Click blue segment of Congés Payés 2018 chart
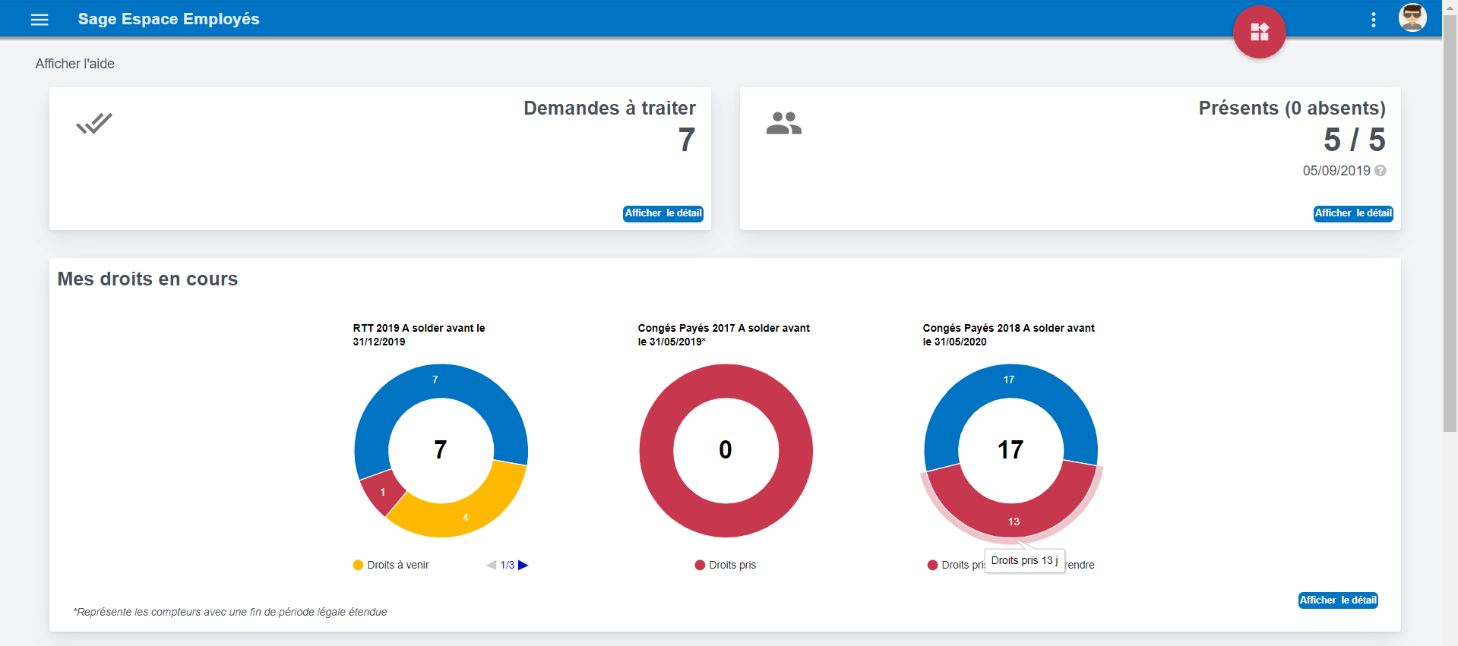The image size is (1458, 646). coord(1009,381)
